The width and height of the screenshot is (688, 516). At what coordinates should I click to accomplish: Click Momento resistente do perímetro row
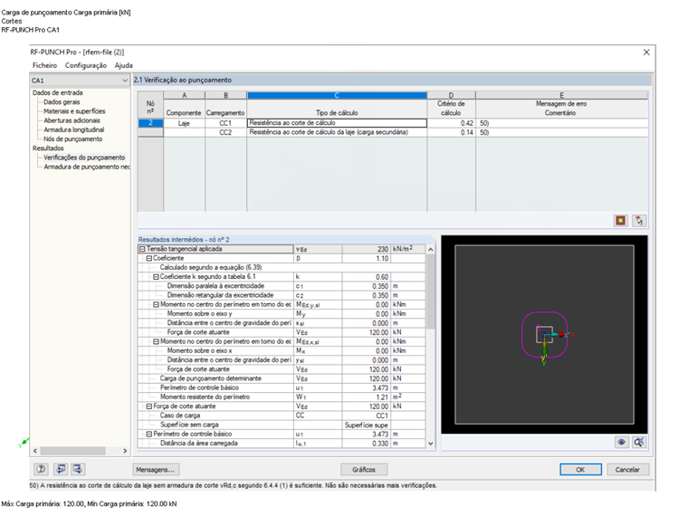[282, 397]
